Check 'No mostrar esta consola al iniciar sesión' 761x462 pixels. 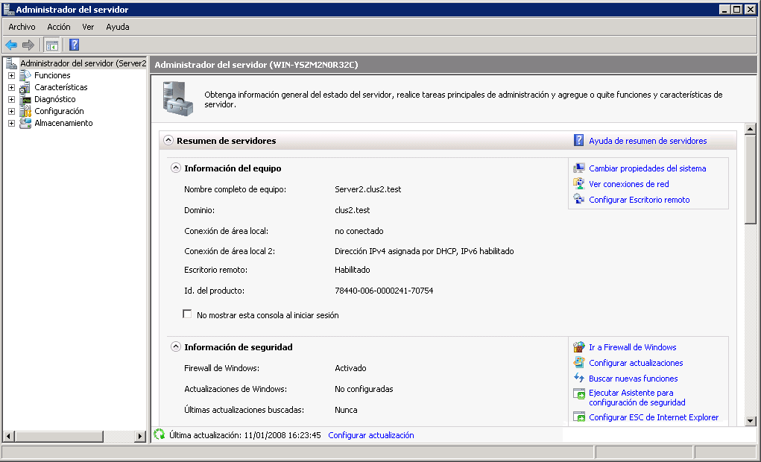pos(187,314)
